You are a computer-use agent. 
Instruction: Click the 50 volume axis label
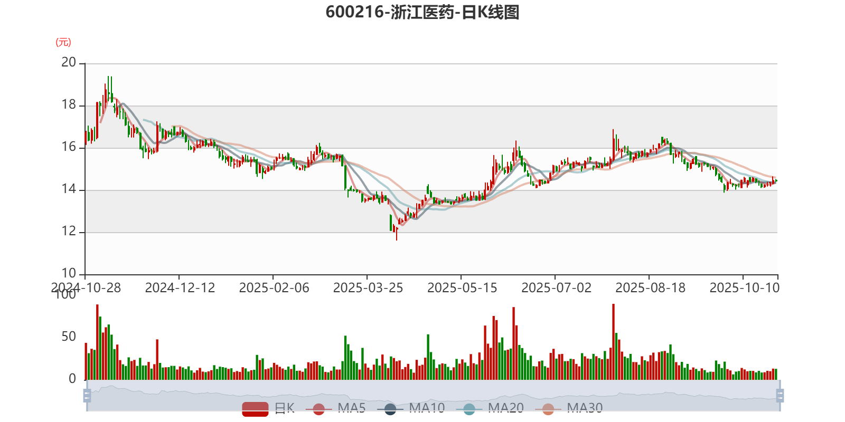(69, 337)
